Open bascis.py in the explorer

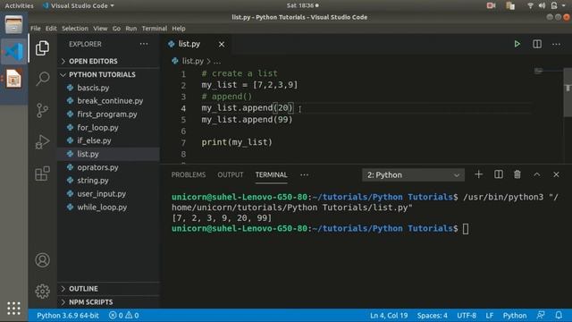coord(109,88)
